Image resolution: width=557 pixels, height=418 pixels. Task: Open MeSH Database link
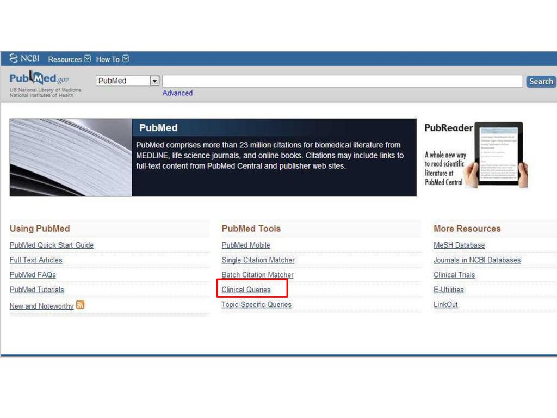pyautogui.click(x=459, y=245)
